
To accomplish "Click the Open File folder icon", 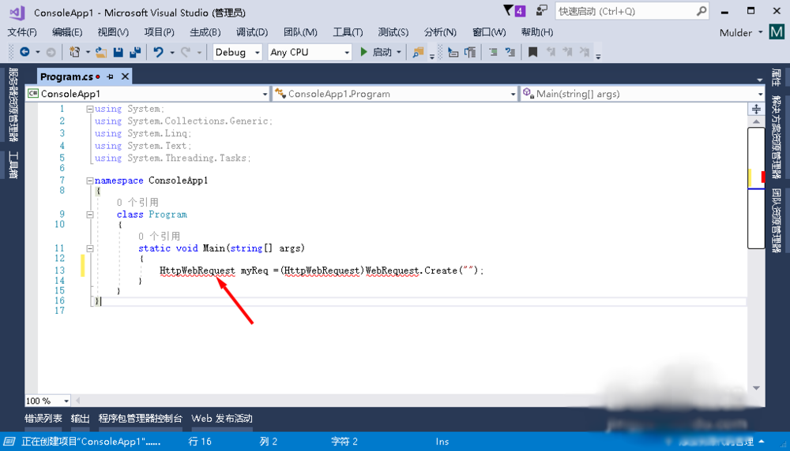I will coord(100,52).
